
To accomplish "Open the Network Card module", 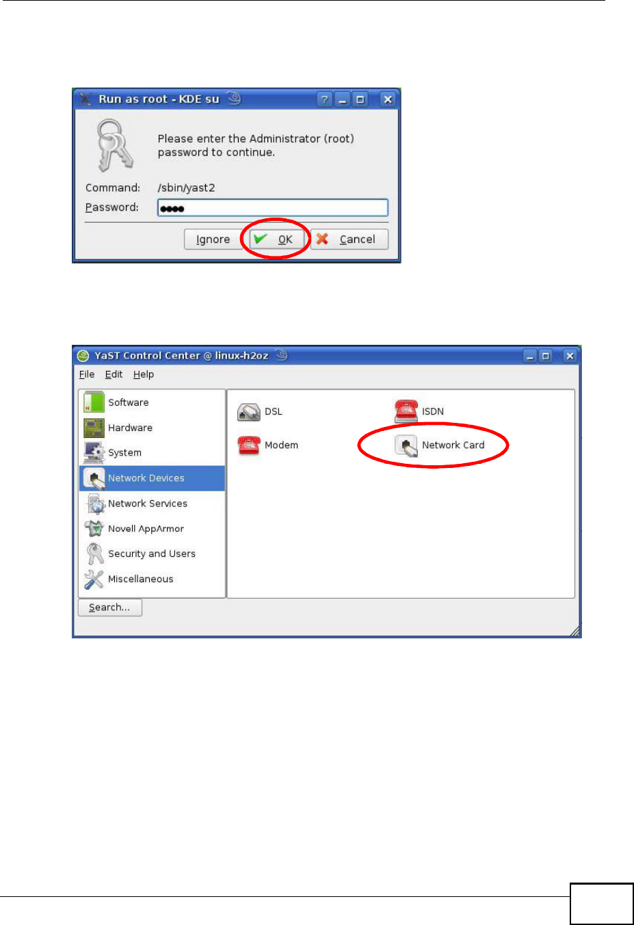I will click(440, 445).
